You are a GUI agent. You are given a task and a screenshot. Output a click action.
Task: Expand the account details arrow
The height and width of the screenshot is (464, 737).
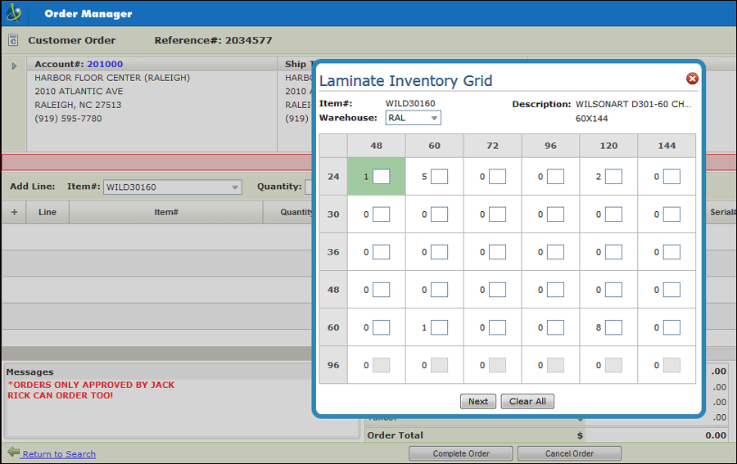point(14,65)
